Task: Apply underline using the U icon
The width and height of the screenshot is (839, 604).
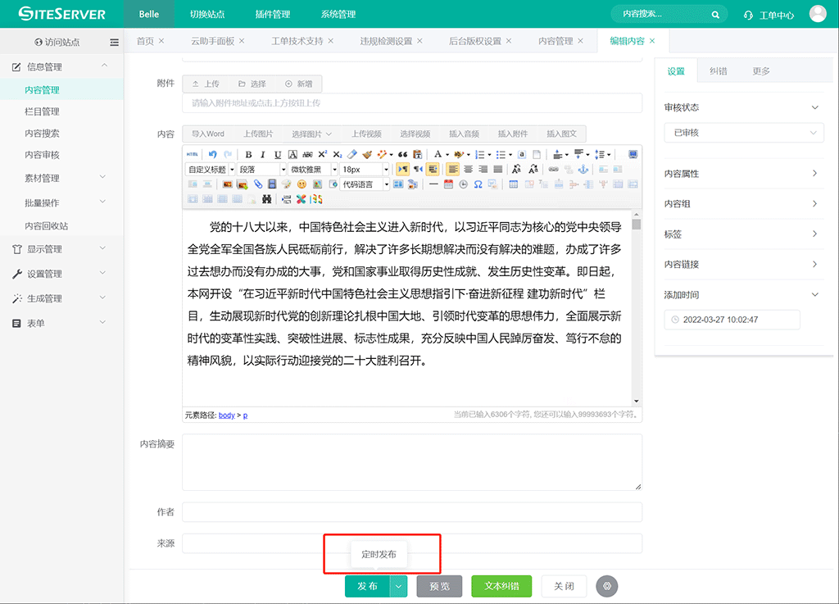Action: pos(278,154)
